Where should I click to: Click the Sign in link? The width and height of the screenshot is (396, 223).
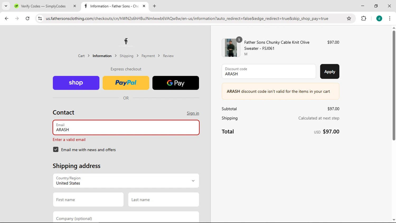click(x=193, y=113)
